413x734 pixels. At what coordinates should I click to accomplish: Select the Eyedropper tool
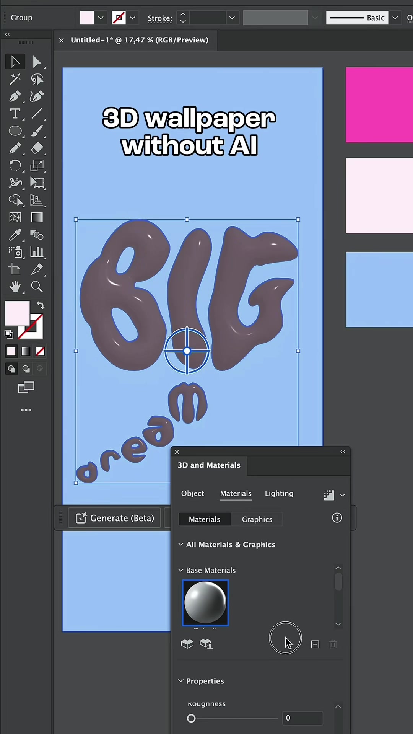15,235
